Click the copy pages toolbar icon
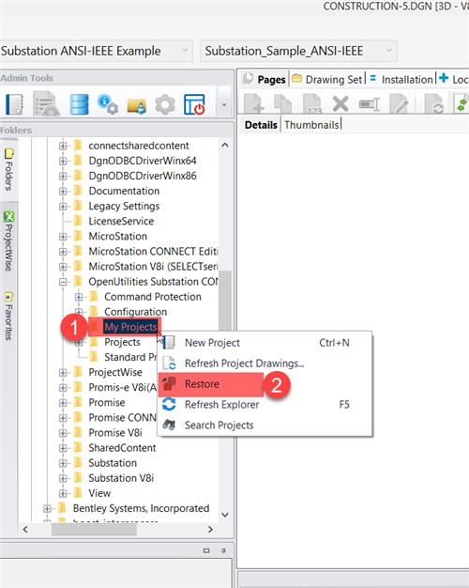469x588 pixels. coord(283,103)
